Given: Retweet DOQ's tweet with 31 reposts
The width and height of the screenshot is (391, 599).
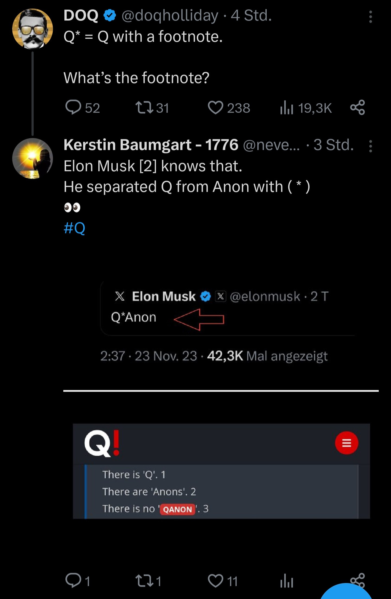Looking at the screenshot, I should (144, 107).
